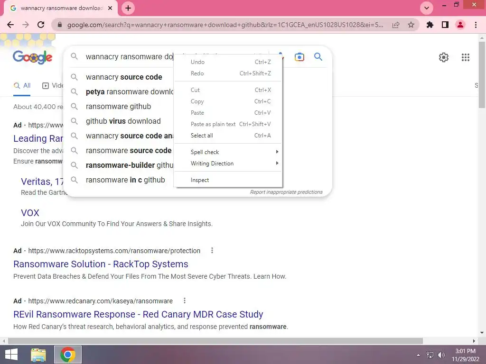Click the blue Google search magnifier button
This screenshot has height=364, width=486.
click(318, 57)
